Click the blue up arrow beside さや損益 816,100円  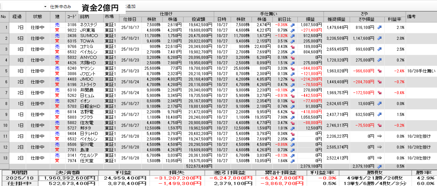click(379, 28)
